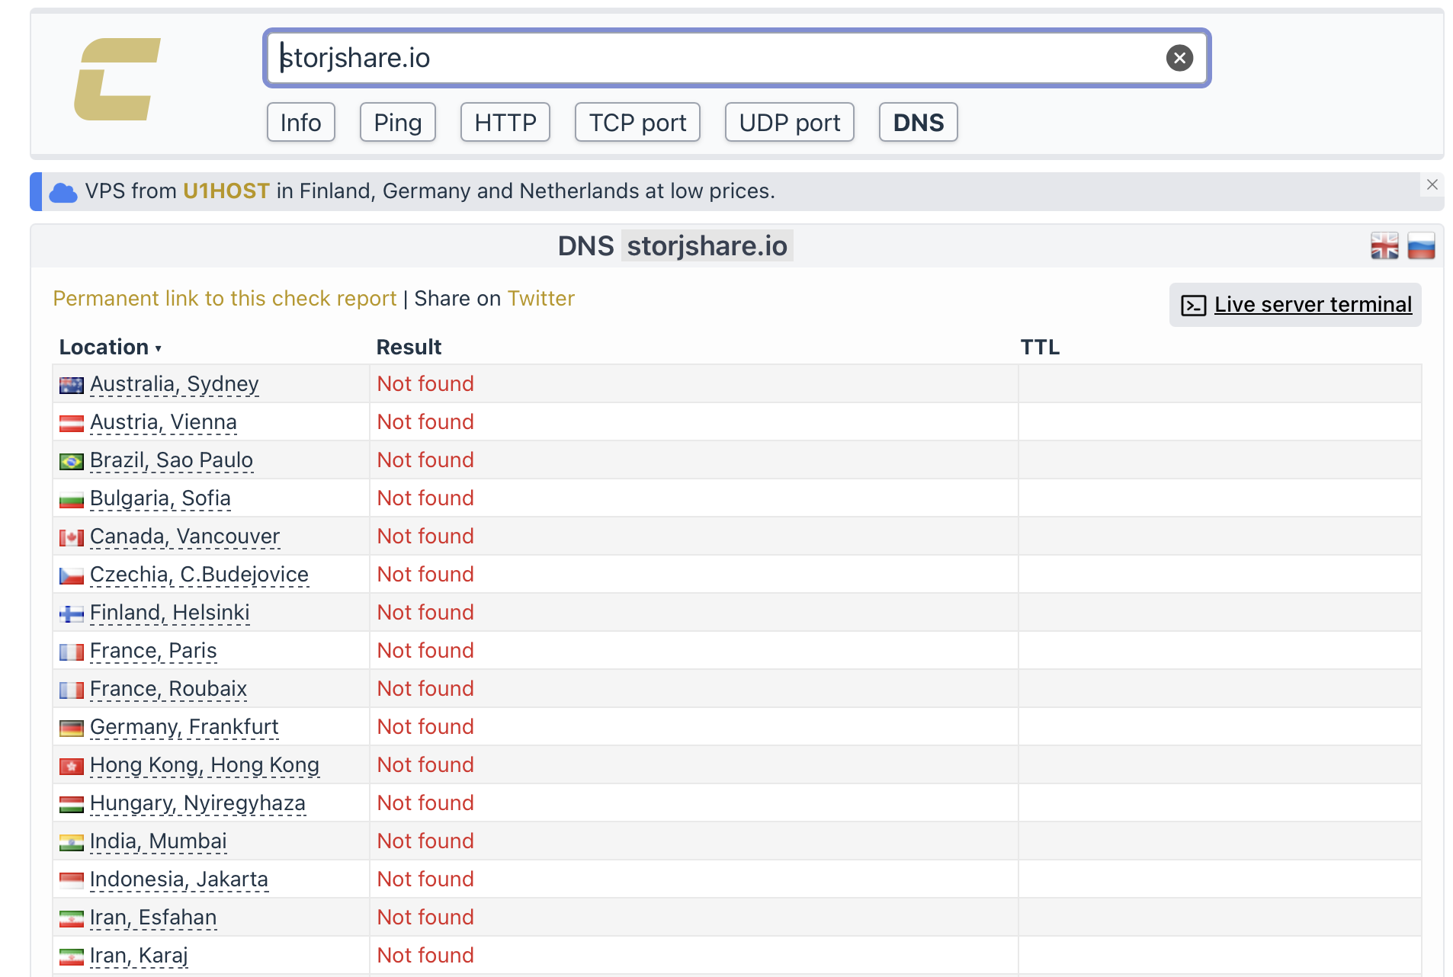Viewport: 1453px width, 977px height.
Task: Click the flag beside France, Paris
Action: click(72, 652)
